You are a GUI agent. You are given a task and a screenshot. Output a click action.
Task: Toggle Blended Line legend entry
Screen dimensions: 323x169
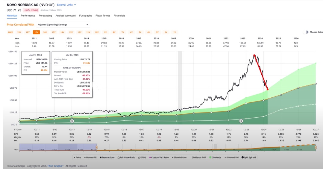point(179,157)
